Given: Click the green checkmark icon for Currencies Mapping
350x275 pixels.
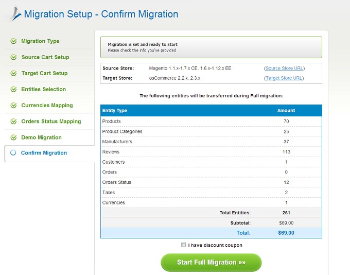Looking at the screenshot, I should [x=13, y=105].
